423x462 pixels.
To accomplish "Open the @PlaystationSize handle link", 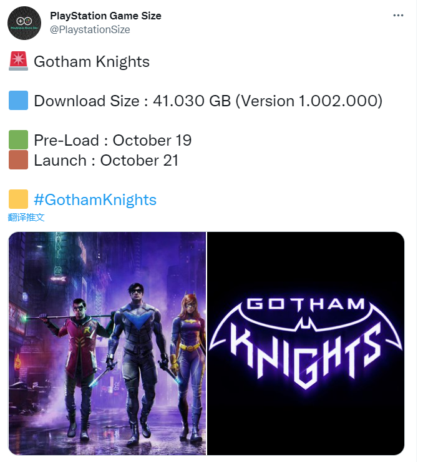I will (x=90, y=29).
